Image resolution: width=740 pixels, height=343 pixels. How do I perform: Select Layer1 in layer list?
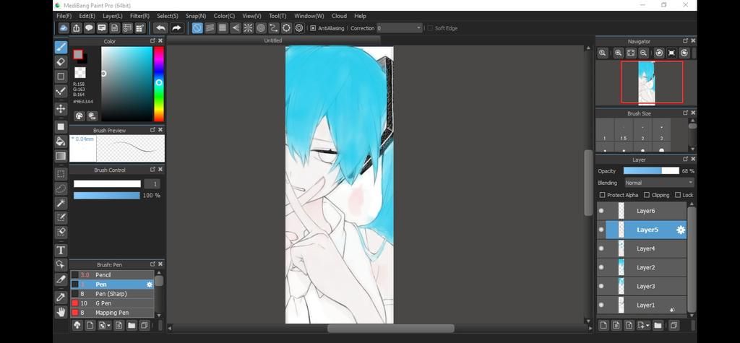pos(642,305)
